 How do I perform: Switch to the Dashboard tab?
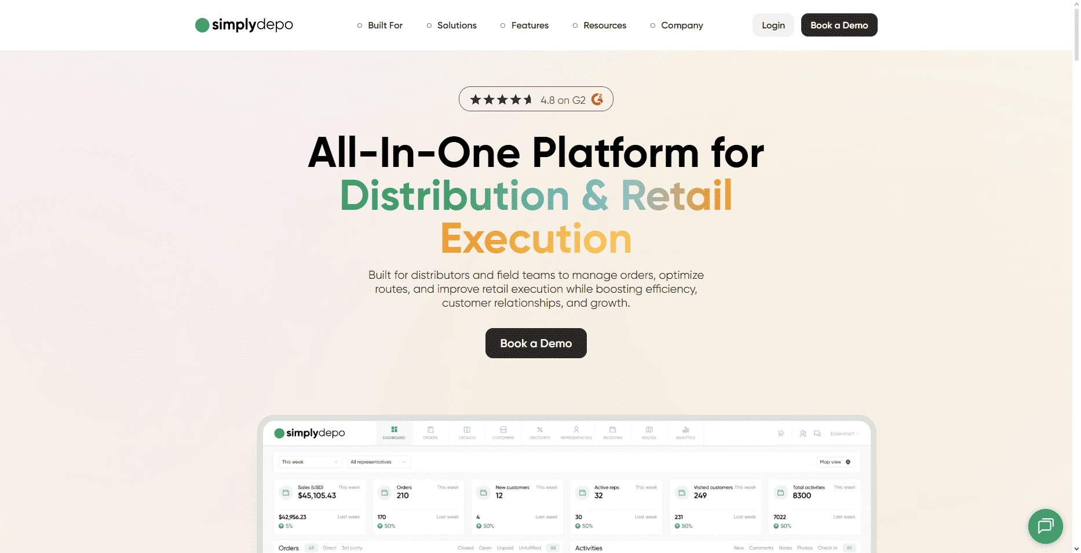click(x=394, y=433)
